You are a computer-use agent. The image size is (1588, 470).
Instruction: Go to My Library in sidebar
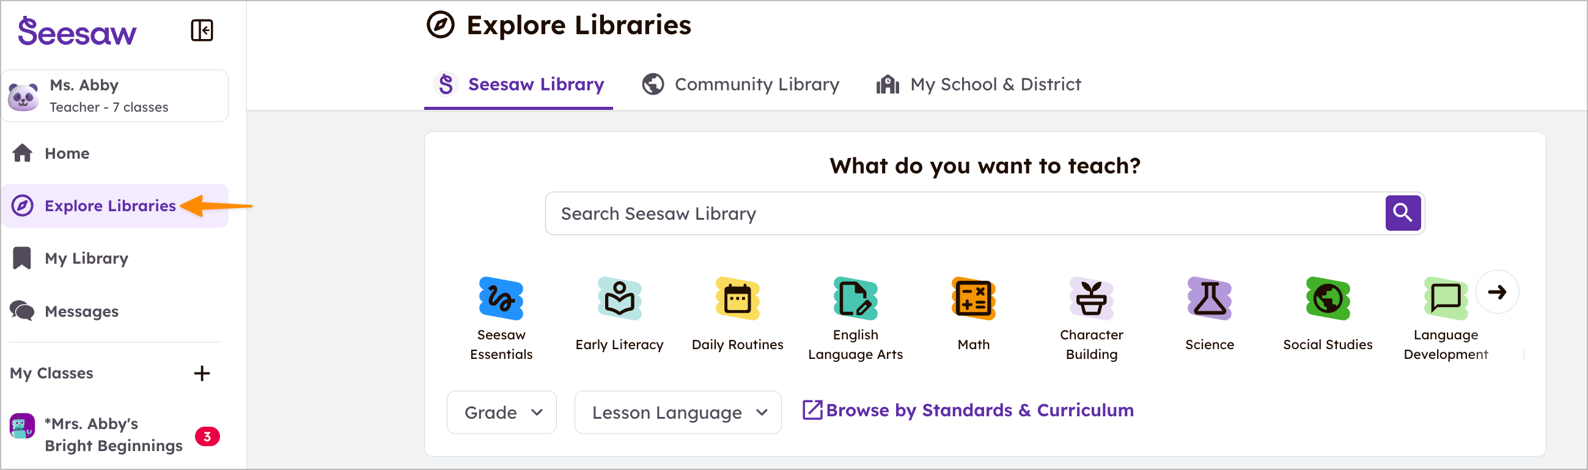coord(86,258)
